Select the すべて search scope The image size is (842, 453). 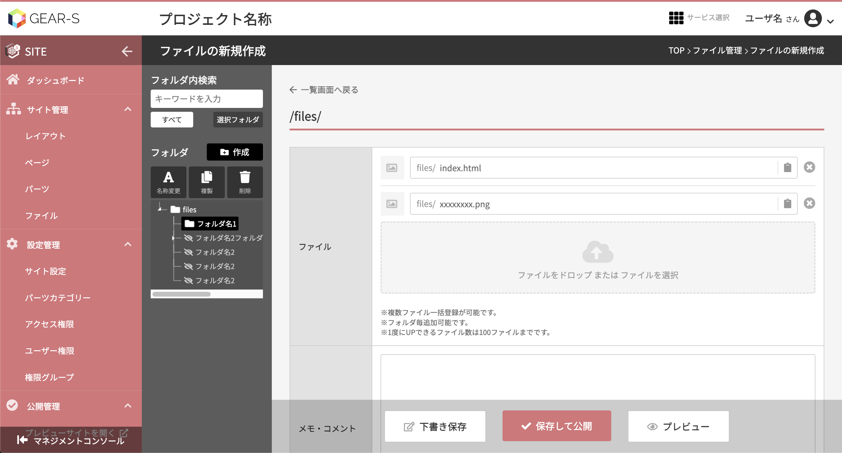click(x=172, y=120)
